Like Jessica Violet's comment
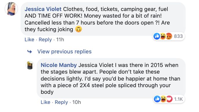This screenshot has height=112, width=199. pyautogui.click(x=30, y=40)
